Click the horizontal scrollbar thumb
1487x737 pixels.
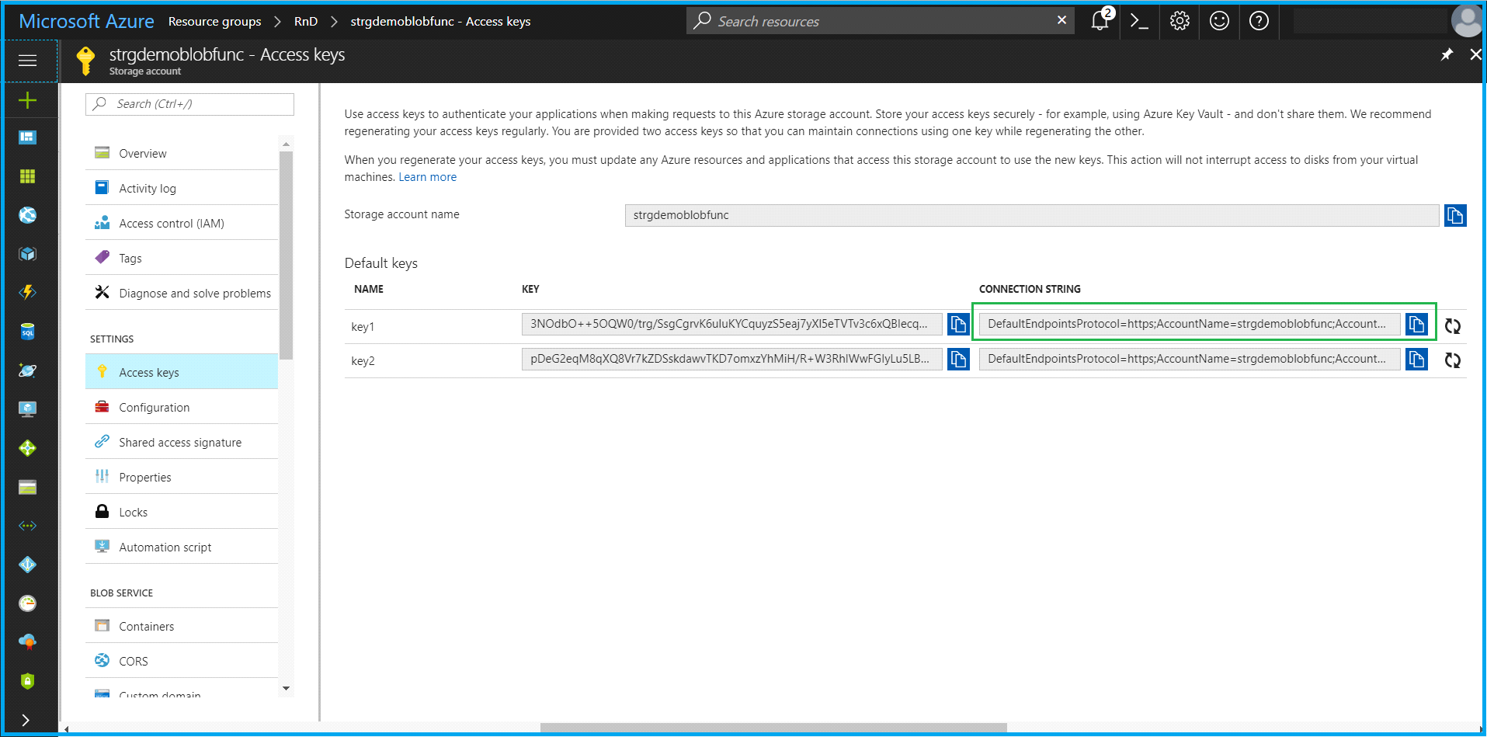(x=773, y=728)
